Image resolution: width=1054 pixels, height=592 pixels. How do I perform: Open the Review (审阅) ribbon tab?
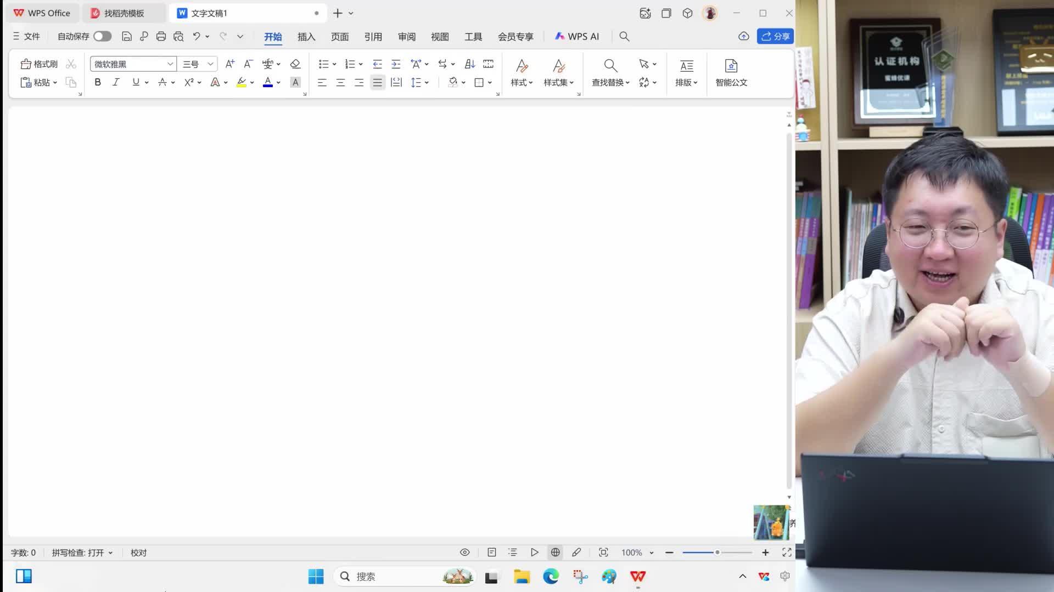pos(406,36)
